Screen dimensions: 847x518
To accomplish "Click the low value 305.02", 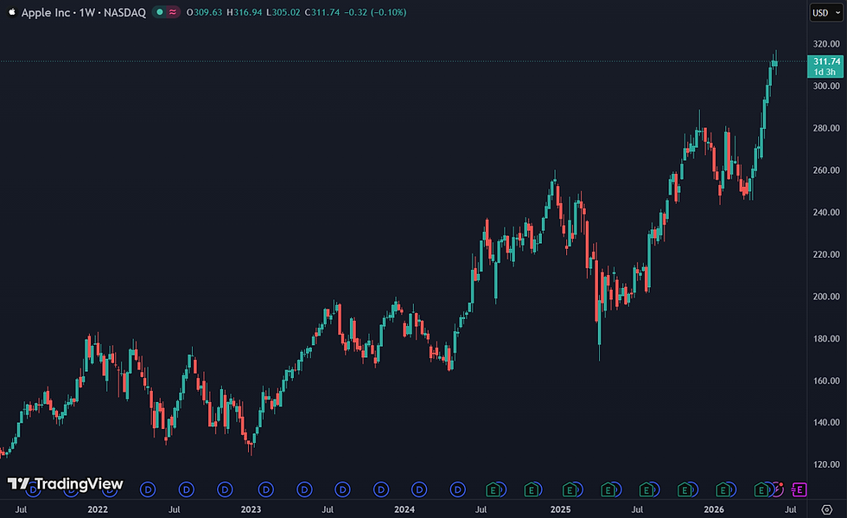I will (286, 12).
